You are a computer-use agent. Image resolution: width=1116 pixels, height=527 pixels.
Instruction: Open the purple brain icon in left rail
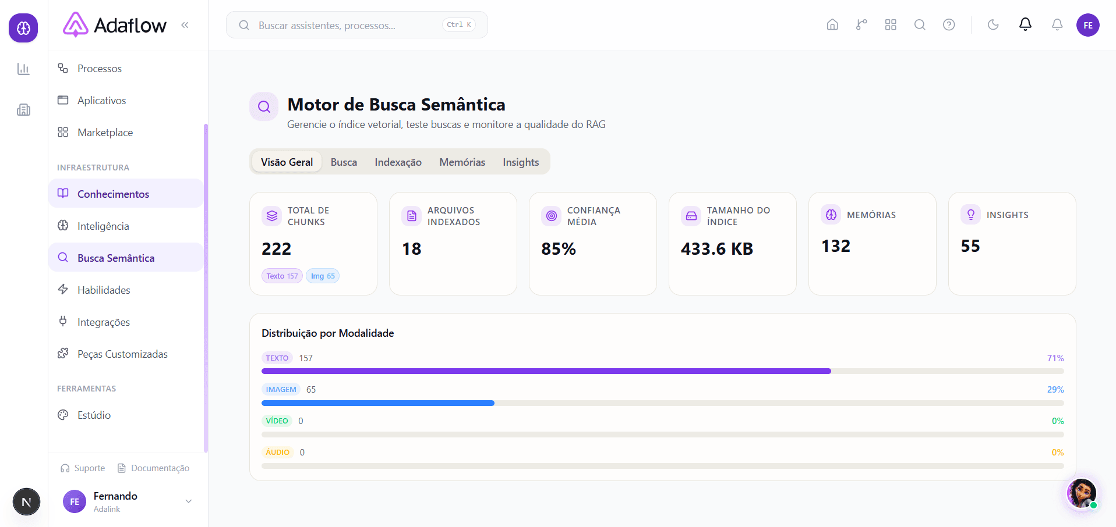(x=23, y=28)
